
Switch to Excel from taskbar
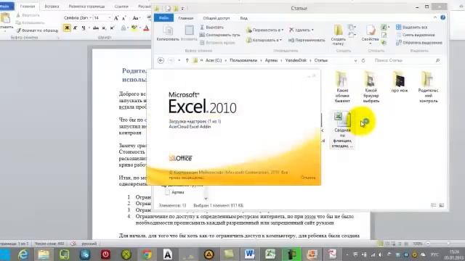[270, 254]
